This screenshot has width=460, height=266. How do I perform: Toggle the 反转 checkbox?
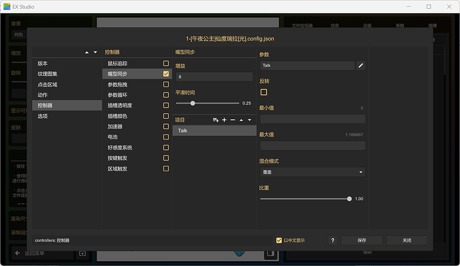(x=264, y=93)
